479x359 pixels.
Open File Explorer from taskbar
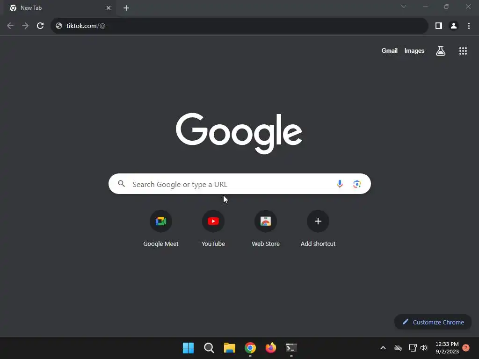pos(229,348)
